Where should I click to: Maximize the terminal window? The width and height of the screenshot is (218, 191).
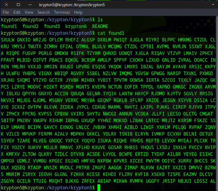tap(18, 5)
